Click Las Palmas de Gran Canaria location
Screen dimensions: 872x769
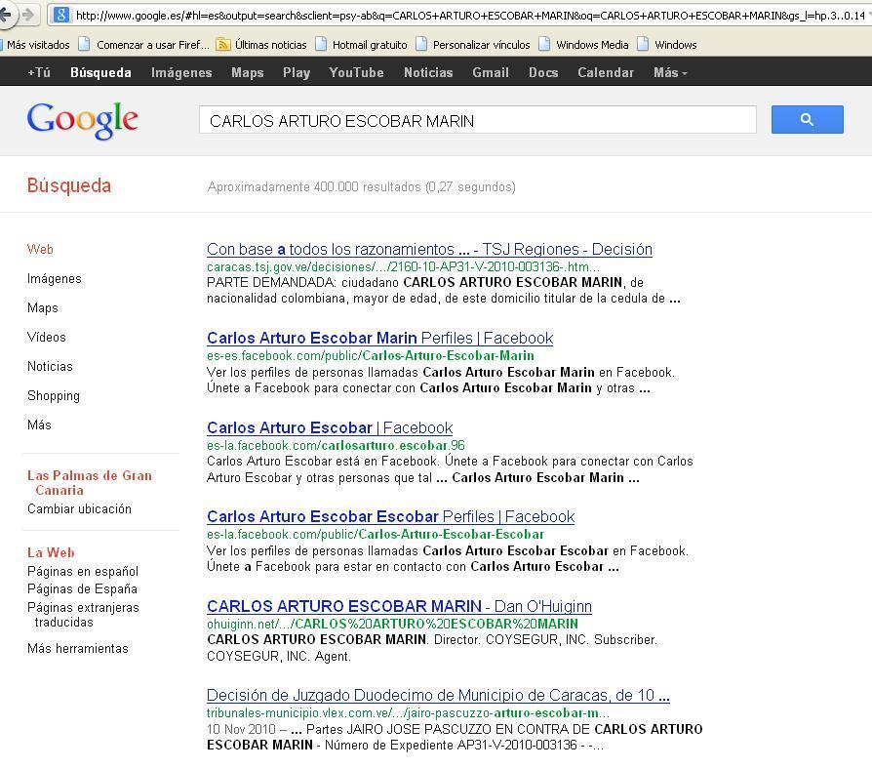89,482
